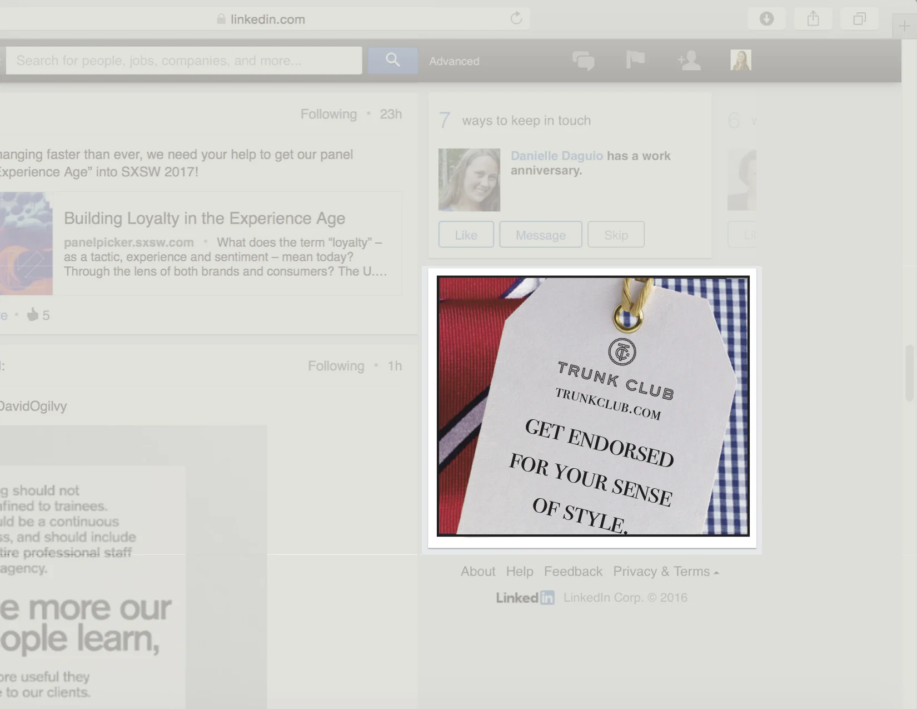Click the Safari reload page icon
The image size is (917, 709).
[x=516, y=18]
